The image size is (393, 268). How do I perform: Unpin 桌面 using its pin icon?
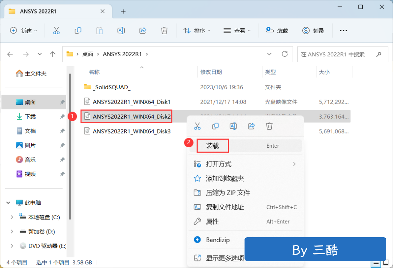[62, 102]
